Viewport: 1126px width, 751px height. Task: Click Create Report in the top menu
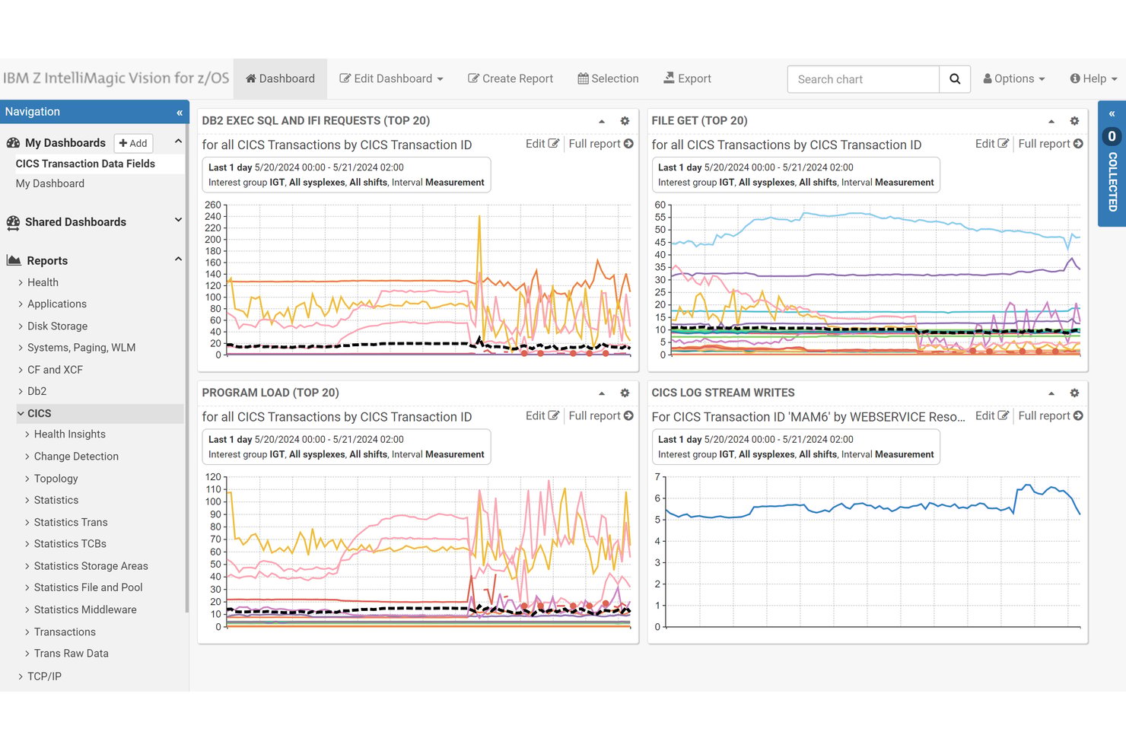coord(511,78)
